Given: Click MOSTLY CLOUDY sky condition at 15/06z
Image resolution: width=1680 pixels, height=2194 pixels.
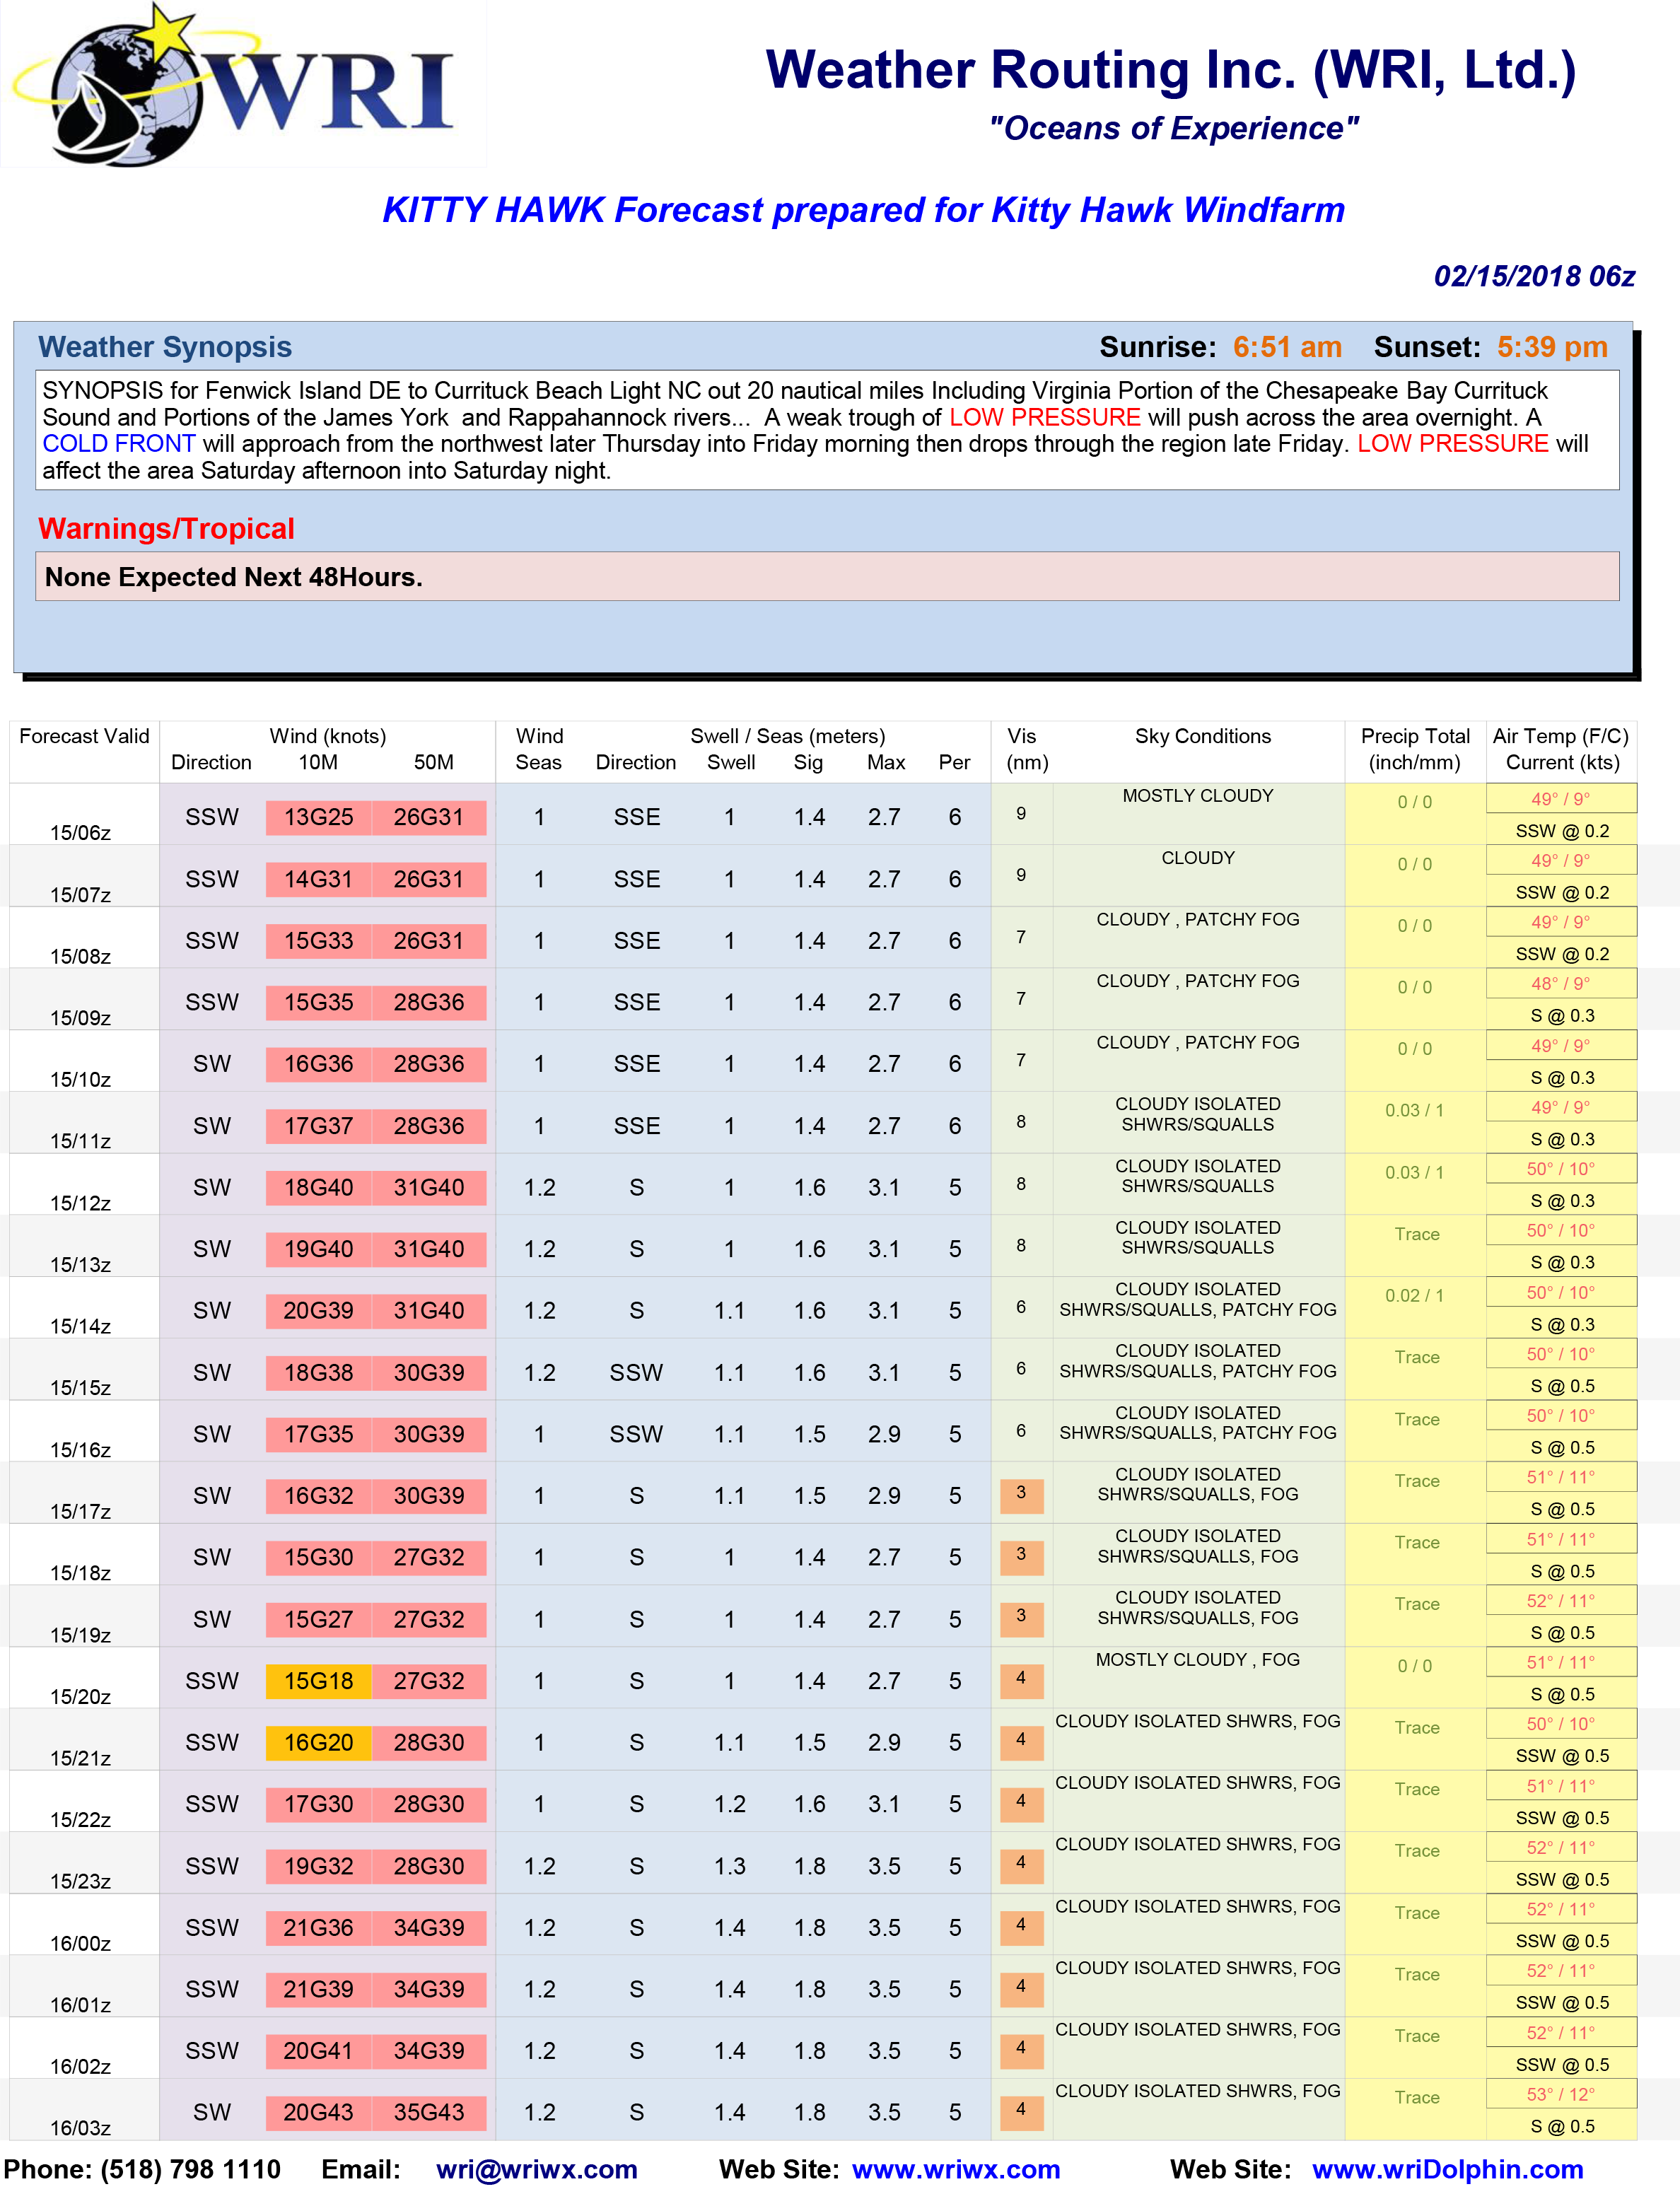Looking at the screenshot, I should click(x=1198, y=796).
